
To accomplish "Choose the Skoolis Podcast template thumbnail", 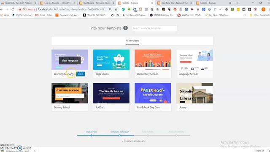I will coord(111,93).
